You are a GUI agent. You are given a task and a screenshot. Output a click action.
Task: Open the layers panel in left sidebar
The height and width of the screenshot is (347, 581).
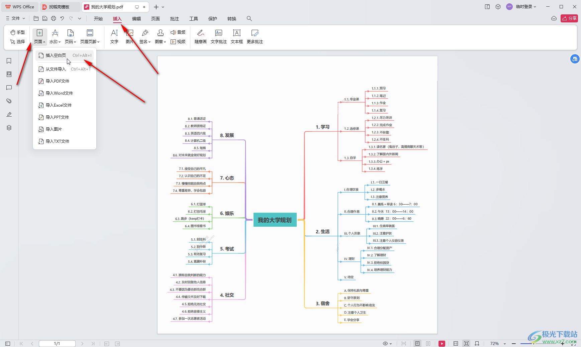(x=9, y=128)
